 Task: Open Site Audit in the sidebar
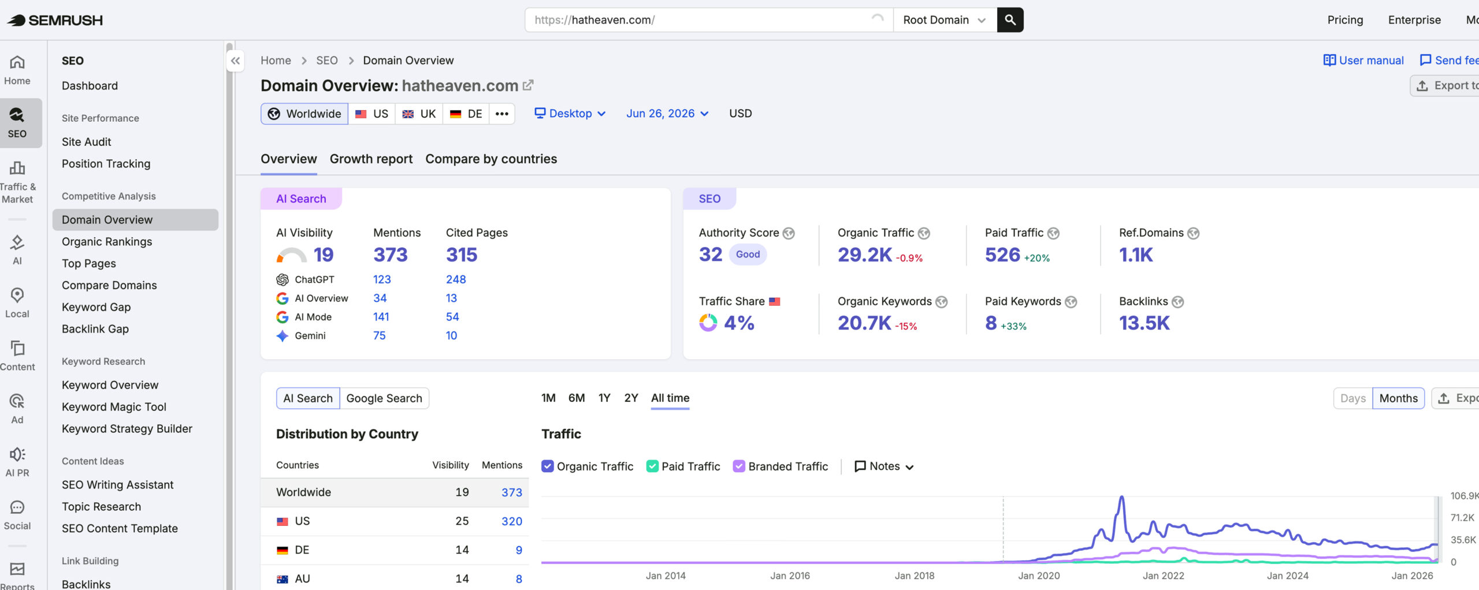pyautogui.click(x=87, y=142)
